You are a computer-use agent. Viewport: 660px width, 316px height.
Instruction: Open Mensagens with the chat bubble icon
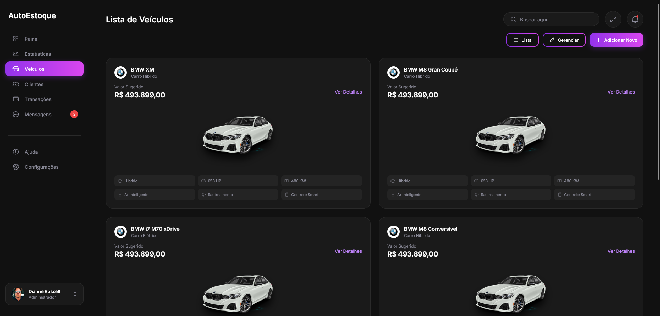[x=15, y=114]
